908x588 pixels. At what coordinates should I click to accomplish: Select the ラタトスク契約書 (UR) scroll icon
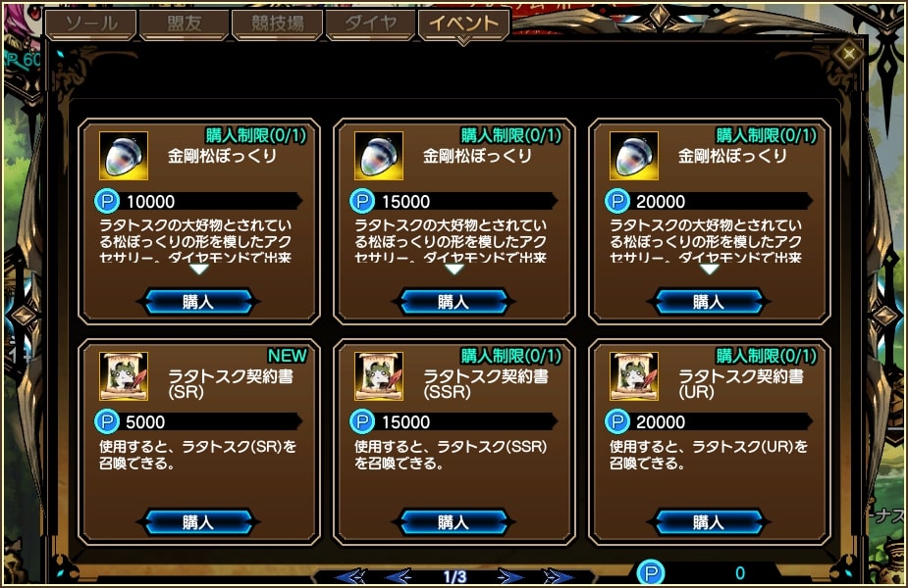coord(634,376)
